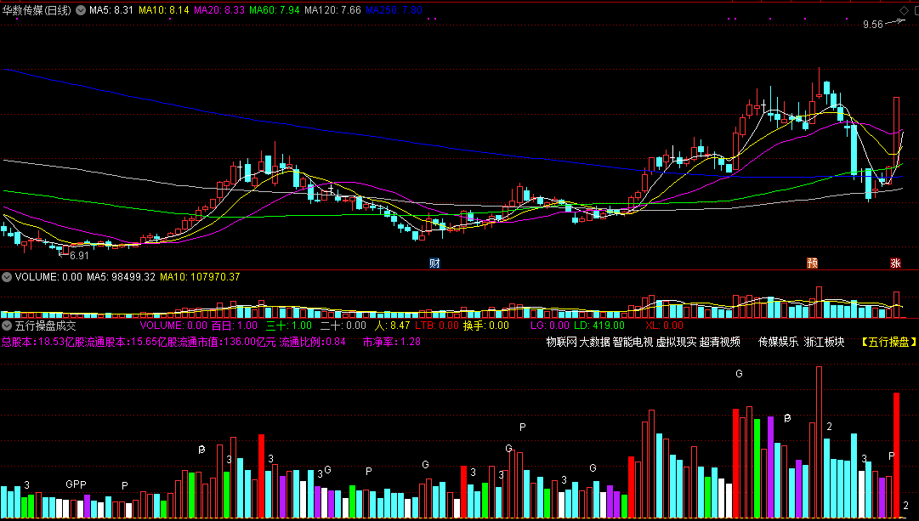Click the 换手: 0.00 turnover value
Image resolution: width=919 pixels, height=521 pixels.
pyautogui.click(x=486, y=326)
